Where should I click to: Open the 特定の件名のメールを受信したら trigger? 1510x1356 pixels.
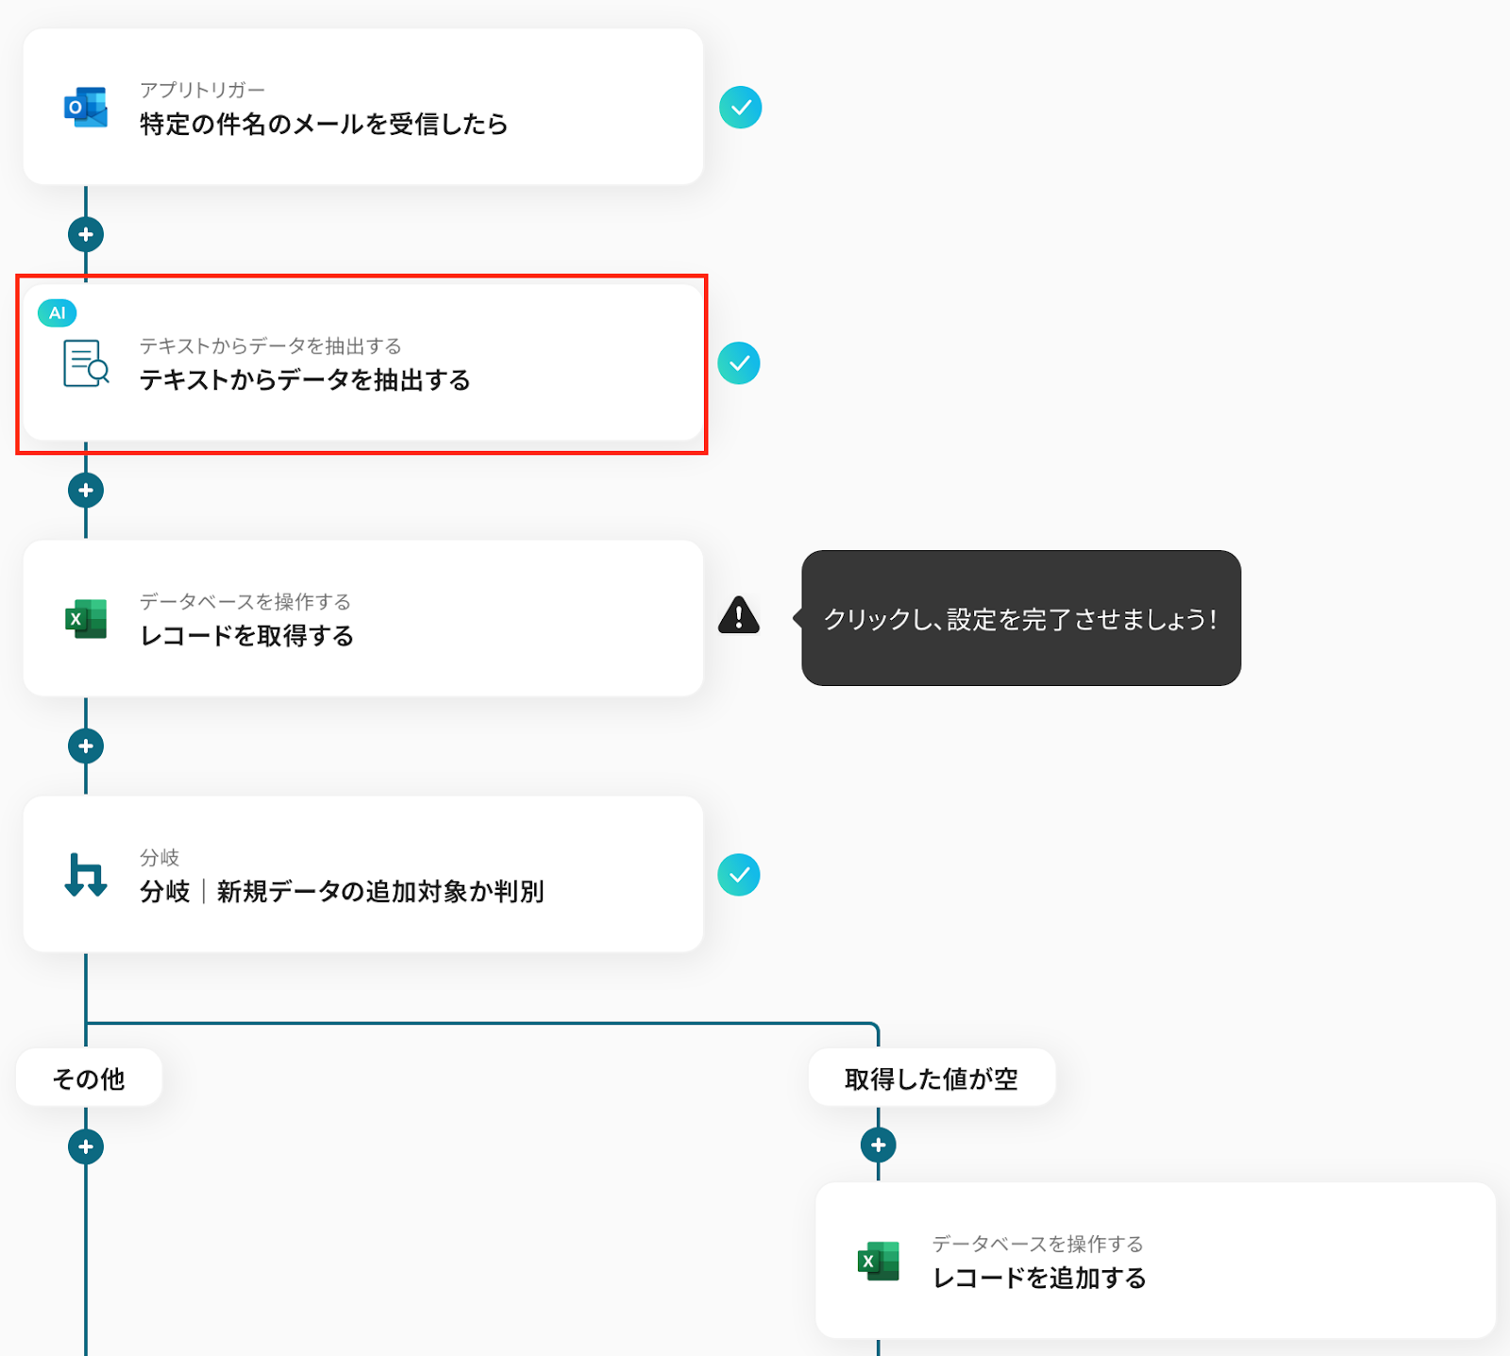pos(363,107)
